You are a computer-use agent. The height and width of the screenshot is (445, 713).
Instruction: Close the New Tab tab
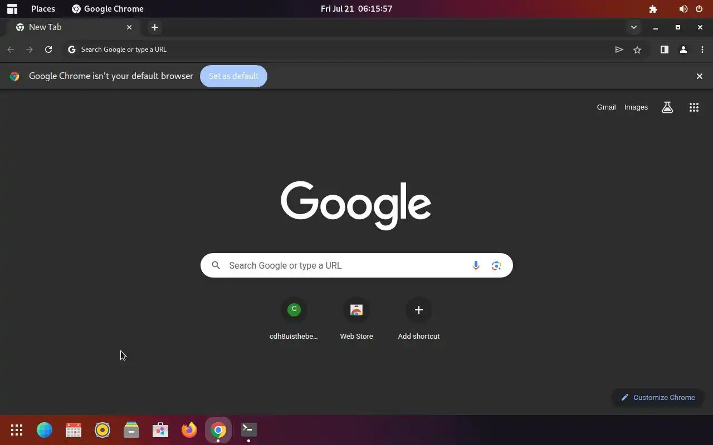tap(129, 27)
